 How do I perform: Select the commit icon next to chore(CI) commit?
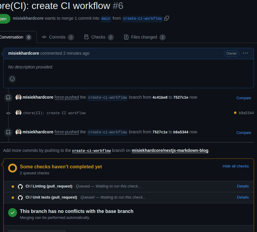(x=8, y=113)
